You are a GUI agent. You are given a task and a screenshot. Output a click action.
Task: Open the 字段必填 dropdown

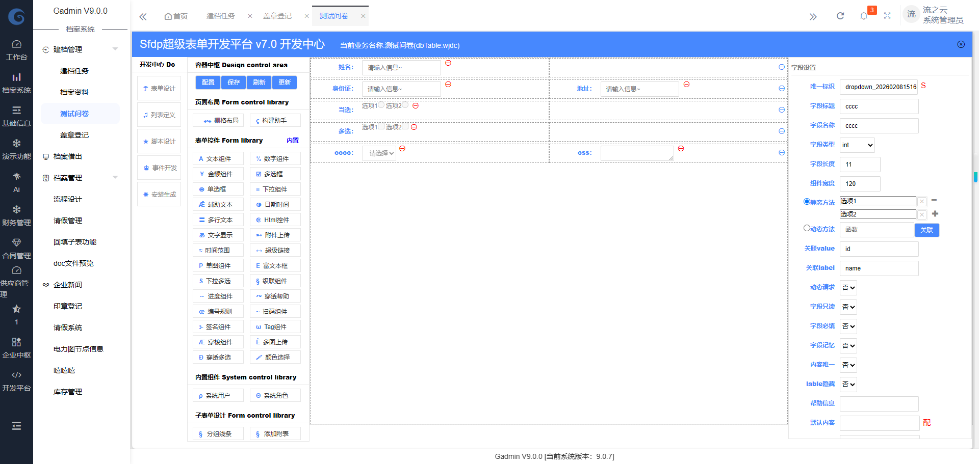[x=848, y=326]
